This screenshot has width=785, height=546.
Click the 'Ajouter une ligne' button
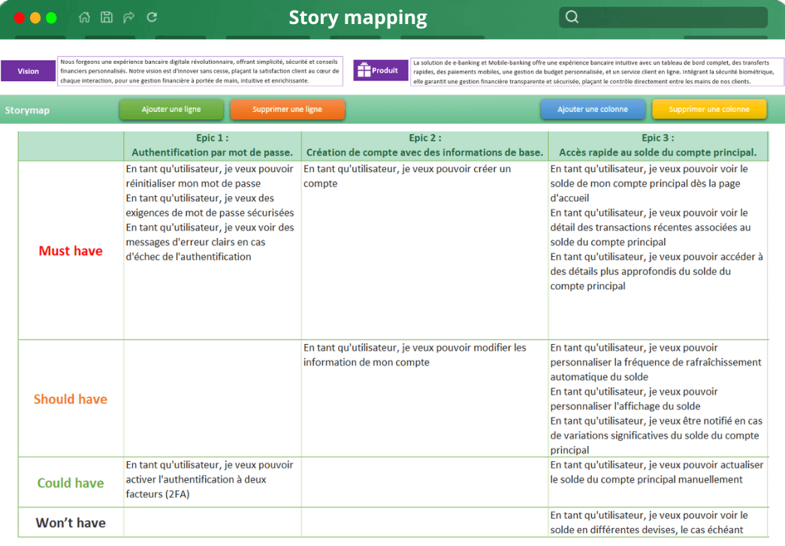click(x=171, y=109)
